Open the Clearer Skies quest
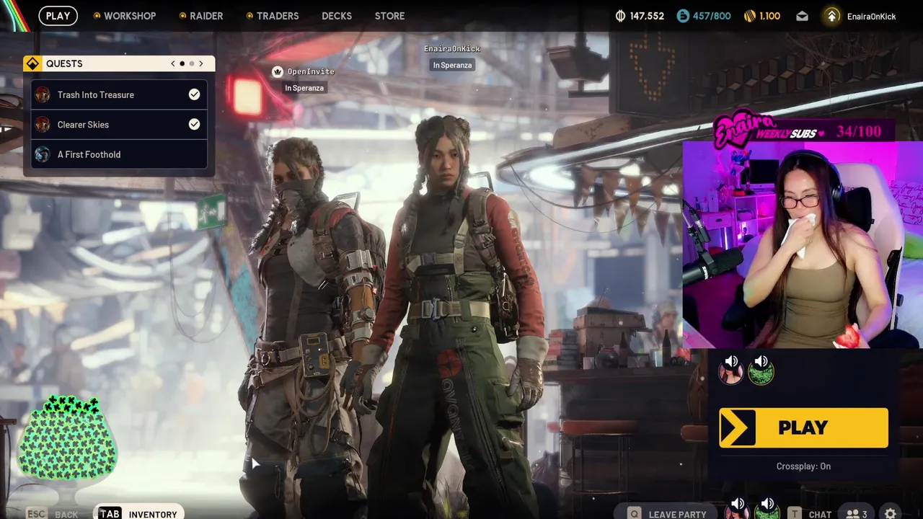923x519 pixels. tap(119, 125)
